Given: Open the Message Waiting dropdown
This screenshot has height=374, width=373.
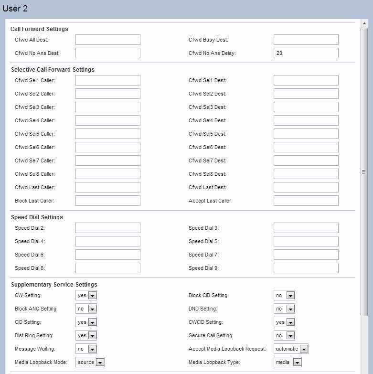Looking at the screenshot, I should [x=86, y=349].
